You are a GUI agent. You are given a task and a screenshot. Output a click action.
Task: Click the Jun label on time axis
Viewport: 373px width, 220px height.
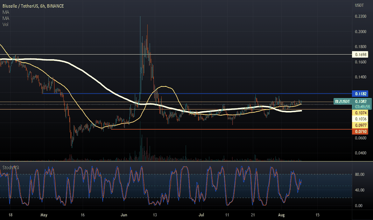coord(124,215)
